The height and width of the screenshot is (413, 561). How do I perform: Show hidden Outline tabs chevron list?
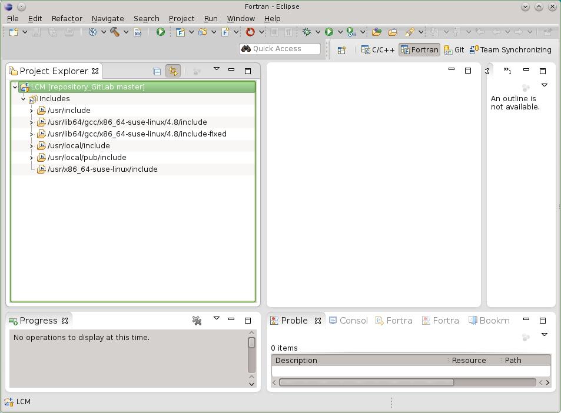click(x=507, y=71)
